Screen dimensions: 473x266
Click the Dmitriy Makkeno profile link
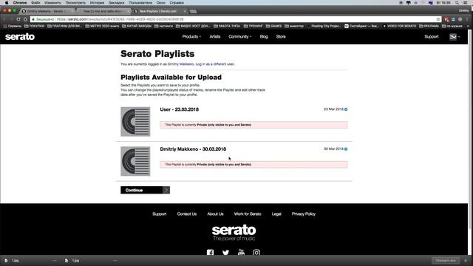[x=180, y=64]
